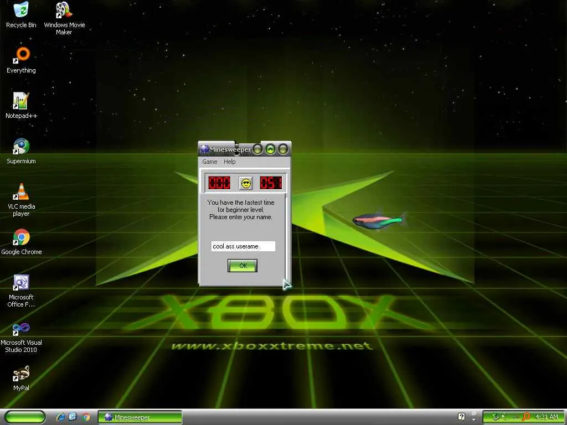Select the Everything search shortcut icon

[22, 60]
